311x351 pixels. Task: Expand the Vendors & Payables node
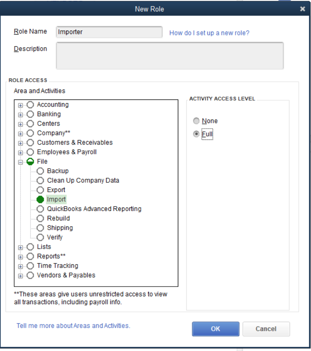point(20,276)
